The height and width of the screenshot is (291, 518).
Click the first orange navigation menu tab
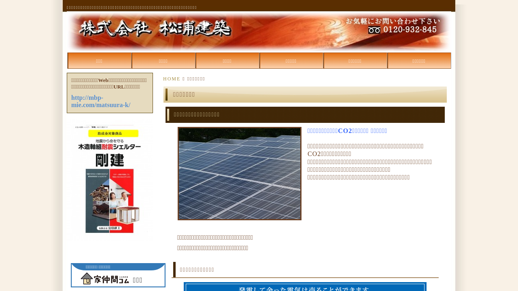coord(100,61)
